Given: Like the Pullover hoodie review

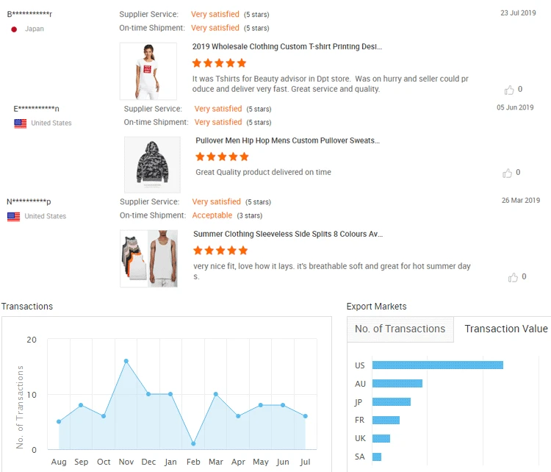Looking at the screenshot, I should coord(507,174).
